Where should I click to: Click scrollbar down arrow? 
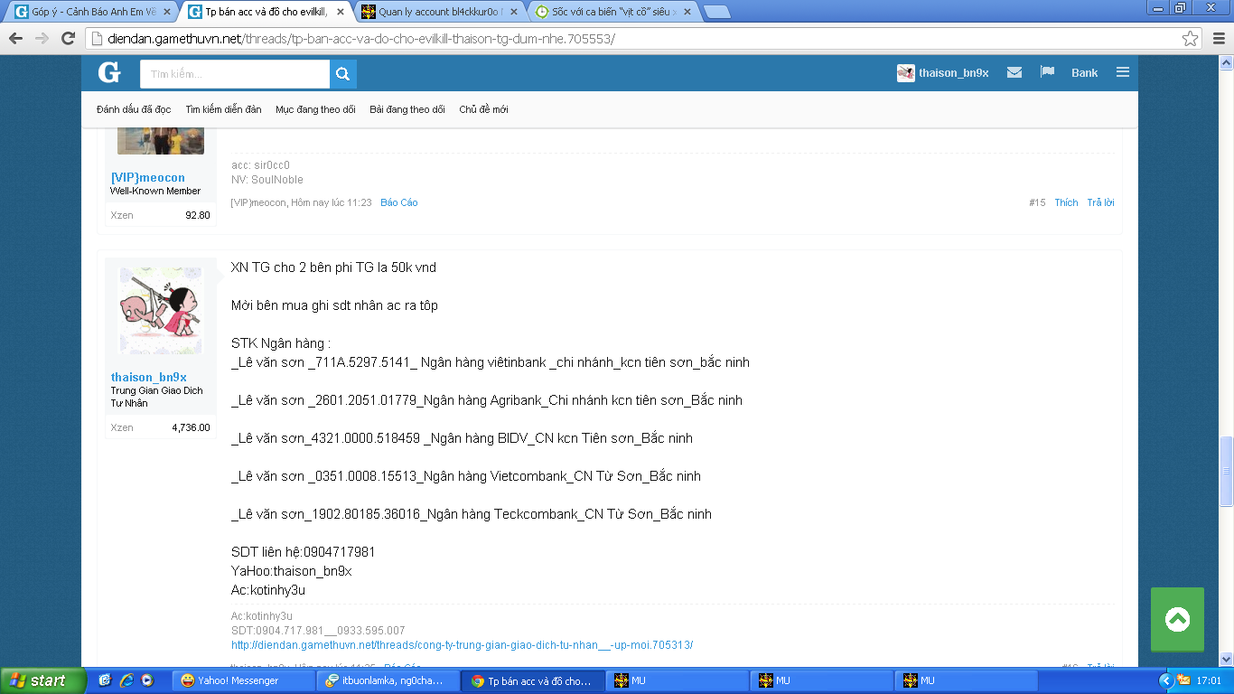coord(1226,659)
